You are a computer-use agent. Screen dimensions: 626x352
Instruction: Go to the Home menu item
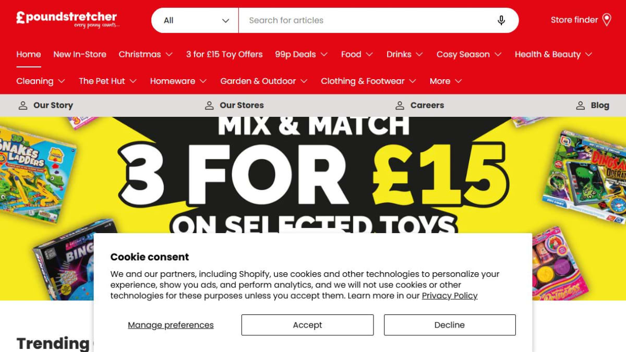[29, 54]
